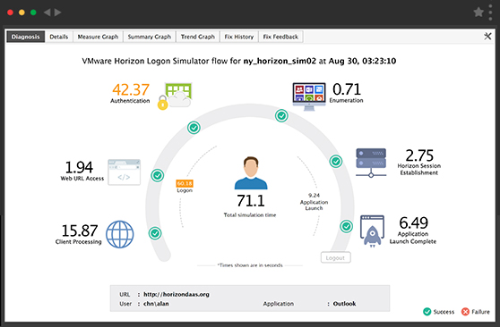The width and height of the screenshot is (500, 327).
Task: Close the diagnosis panel with the X
Action: tap(487, 36)
